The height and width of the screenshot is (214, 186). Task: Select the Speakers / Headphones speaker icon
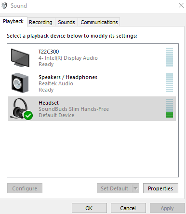click(20, 83)
